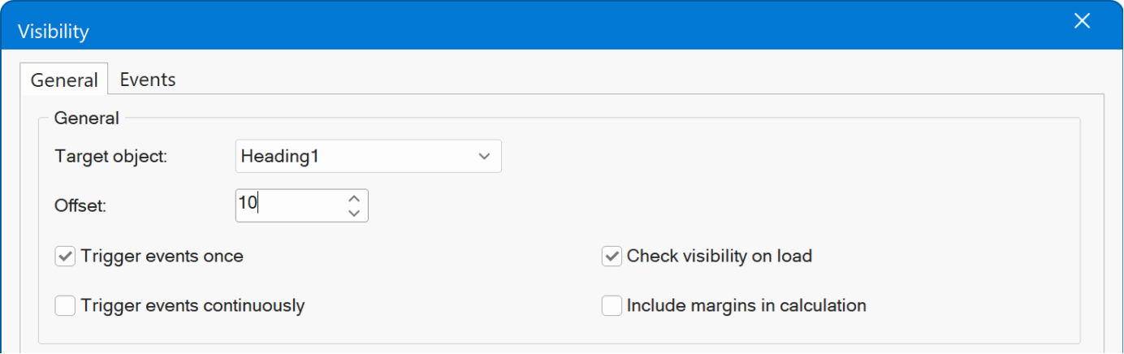Open the Target object dropdown arrow
The height and width of the screenshot is (354, 1124).
point(484,157)
